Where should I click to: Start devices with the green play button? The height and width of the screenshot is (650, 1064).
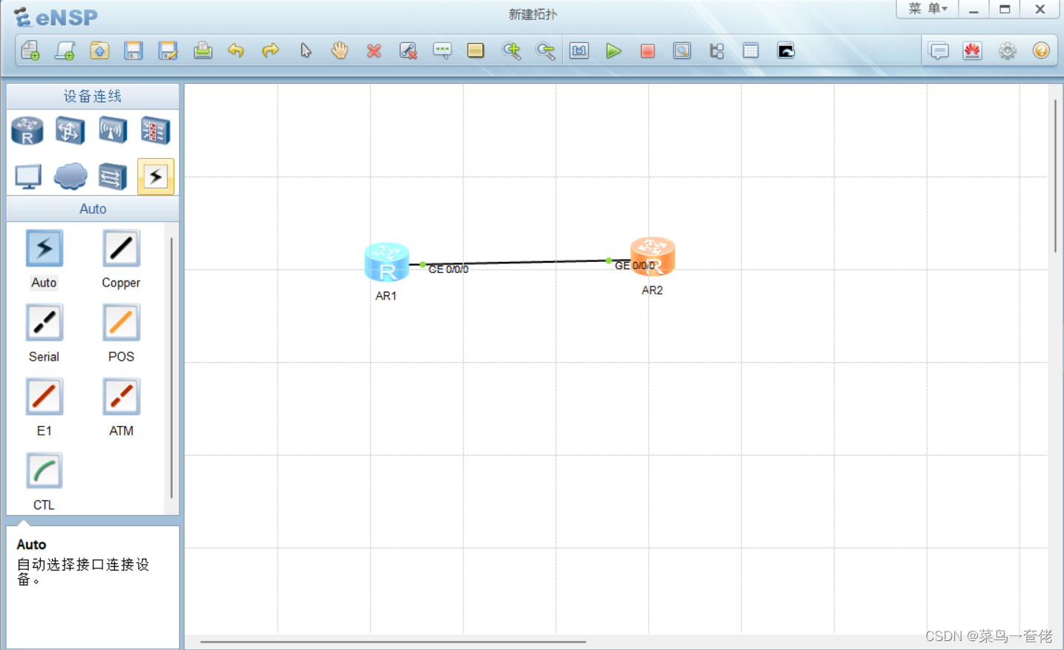click(614, 50)
